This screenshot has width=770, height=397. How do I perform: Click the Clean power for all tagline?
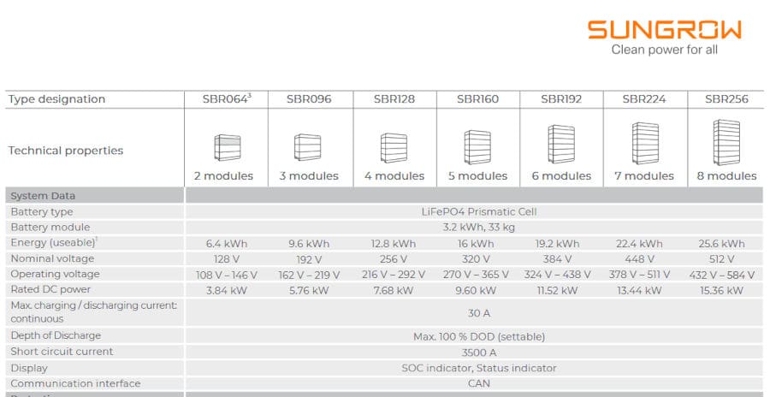tap(665, 50)
